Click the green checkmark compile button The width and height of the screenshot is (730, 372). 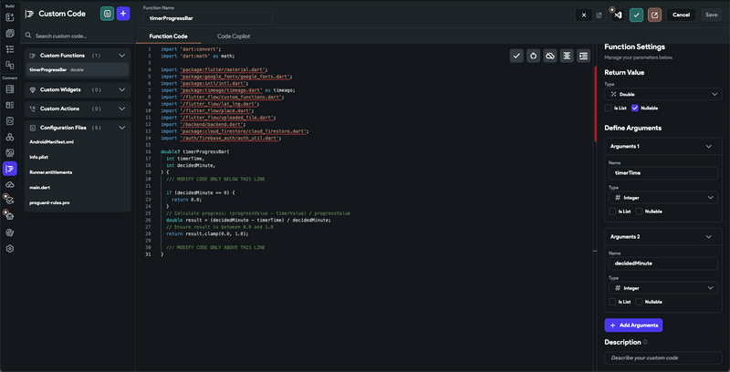(636, 15)
